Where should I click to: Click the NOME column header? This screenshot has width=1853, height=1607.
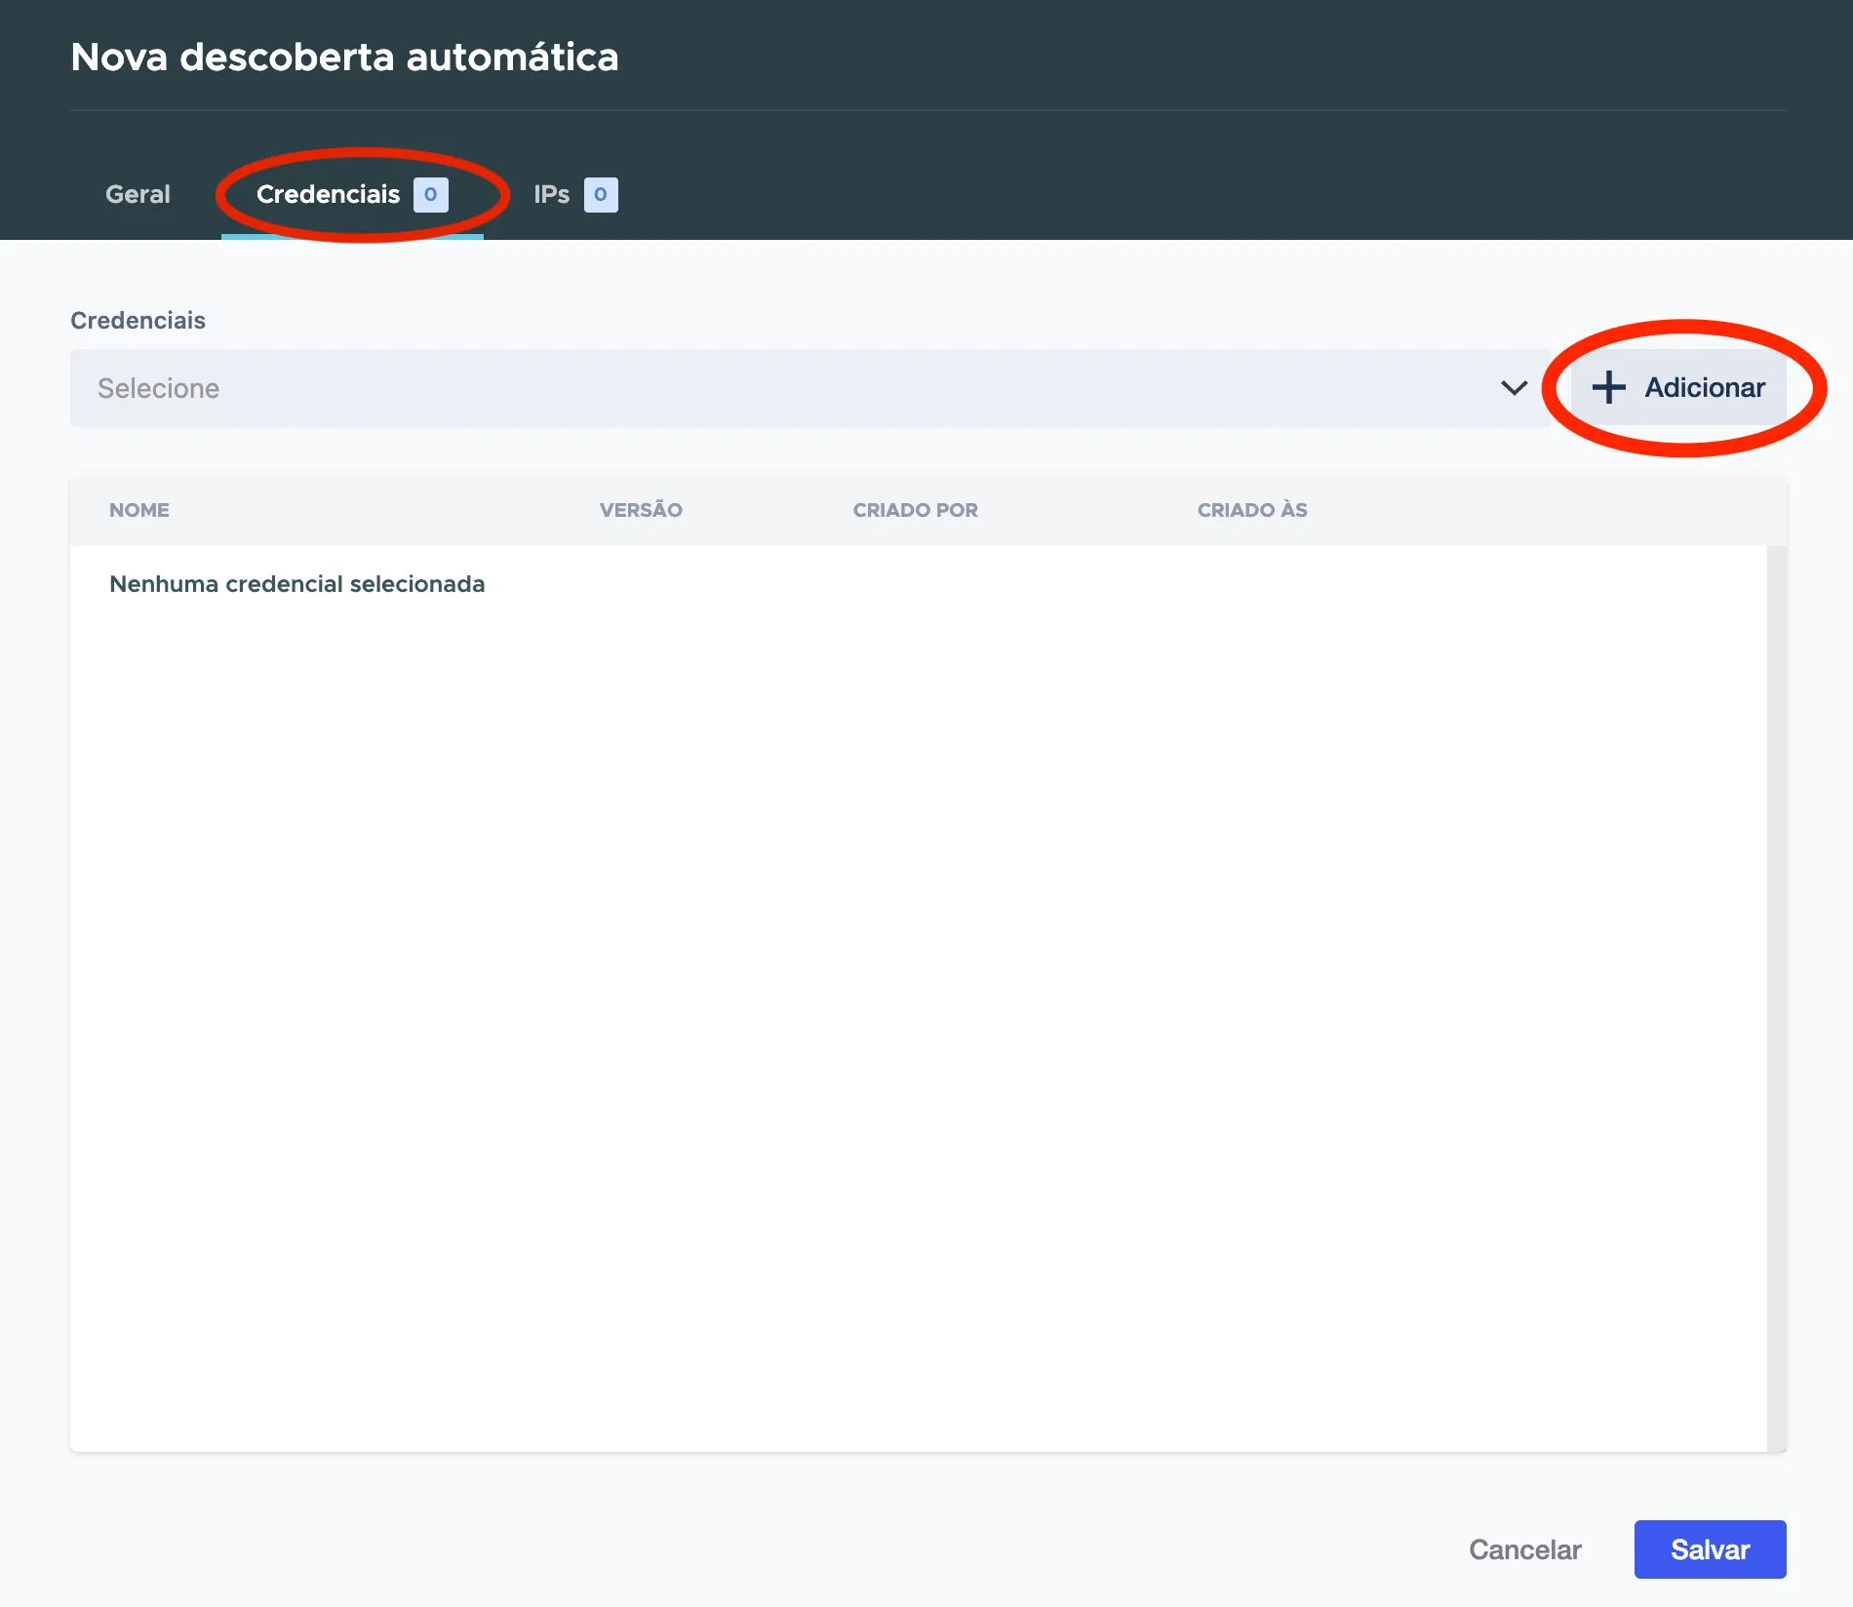tap(139, 510)
